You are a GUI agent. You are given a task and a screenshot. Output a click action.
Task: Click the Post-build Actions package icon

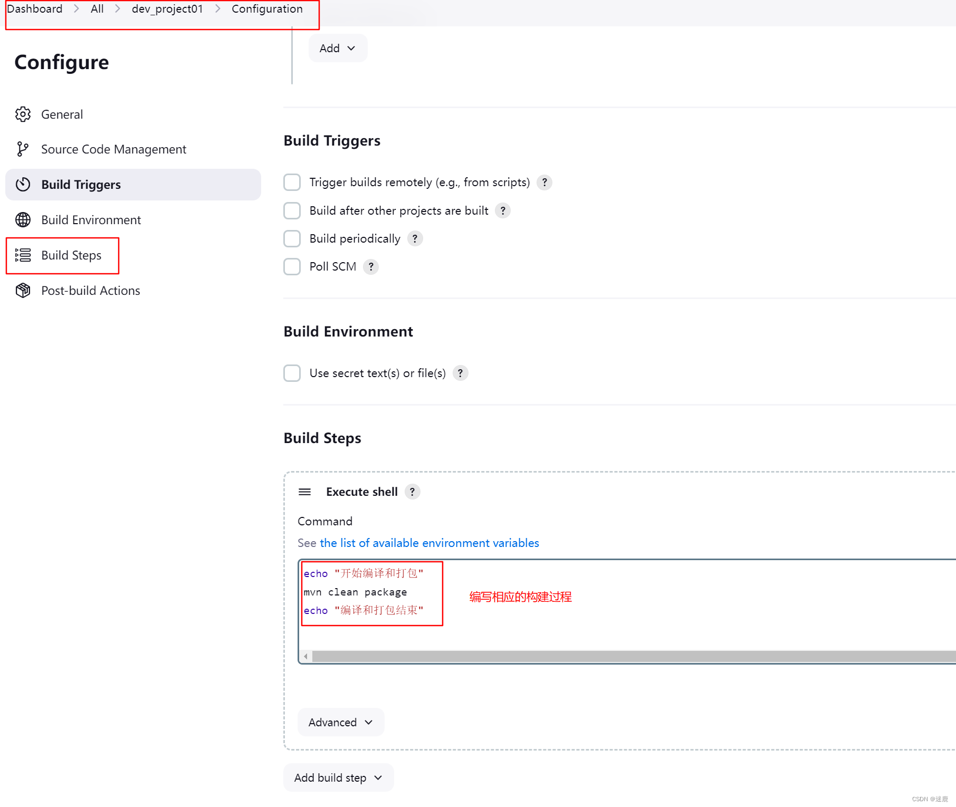(x=23, y=291)
